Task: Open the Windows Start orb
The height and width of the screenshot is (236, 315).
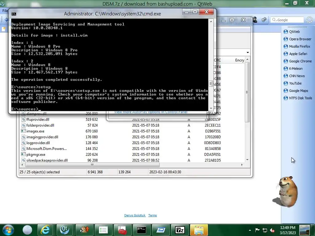Action: 8,230
